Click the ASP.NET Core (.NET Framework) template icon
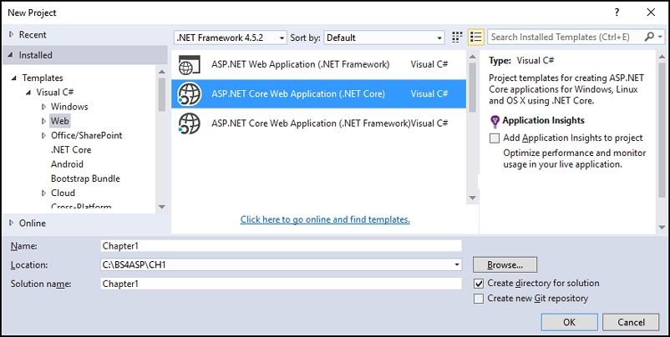Image resolution: width=670 pixels, height=337 pixels. tap(190, 123)
